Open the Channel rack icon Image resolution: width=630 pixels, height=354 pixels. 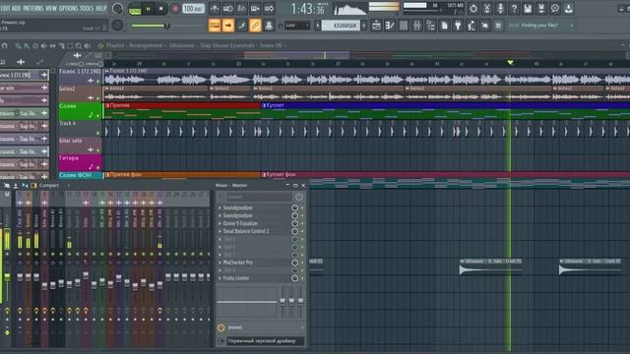[404, 26]
